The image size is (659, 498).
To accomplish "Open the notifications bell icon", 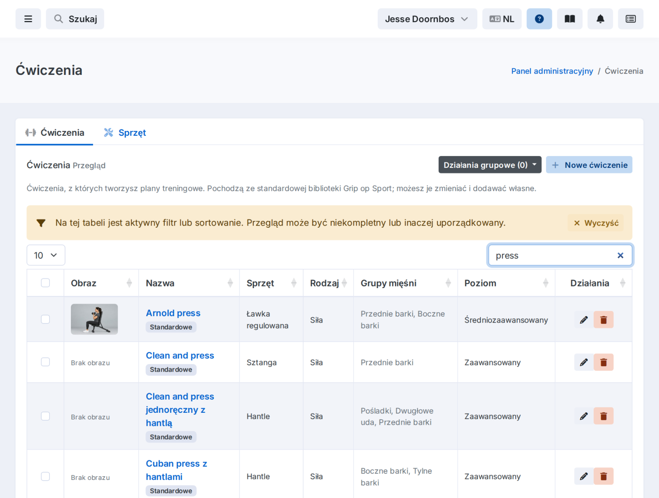I will (x=600, y=19).
